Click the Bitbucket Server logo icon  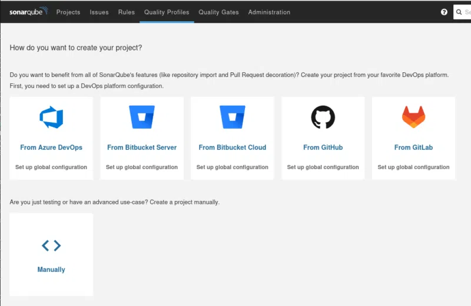click(x=142, y=117)
